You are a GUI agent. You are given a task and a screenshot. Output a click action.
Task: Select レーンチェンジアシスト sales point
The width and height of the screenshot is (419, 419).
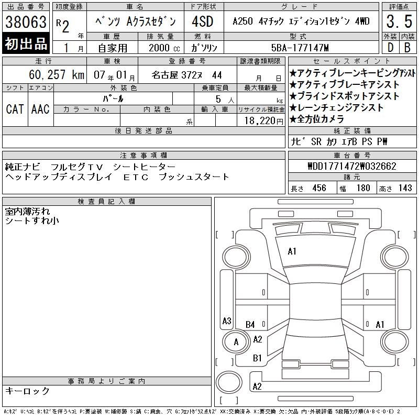point(336,107)
